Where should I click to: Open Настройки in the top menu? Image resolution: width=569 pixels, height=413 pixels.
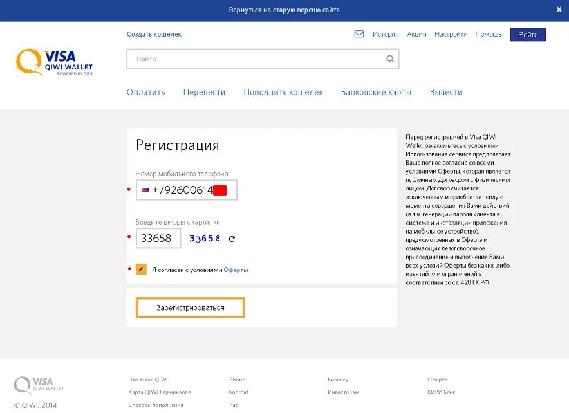[x=451, y=34]
